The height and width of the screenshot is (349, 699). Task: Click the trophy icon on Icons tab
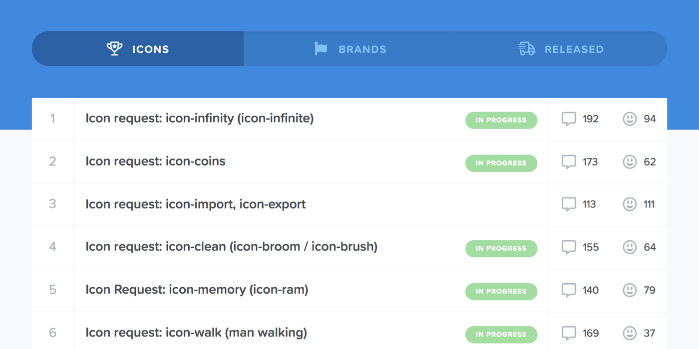[x=114, y=48]
